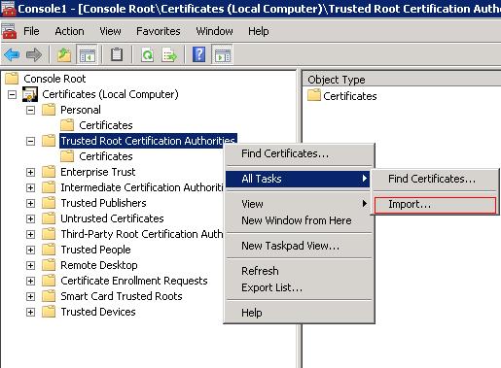This screenshot has height=368, width=501.
Task: Click Certificates folder icon in right pane
Action: pos(314,95)
